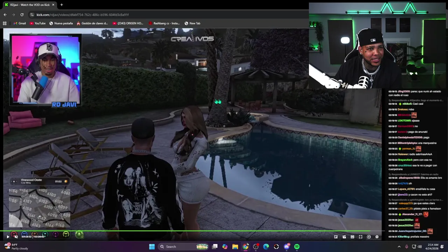This screenshot has width=448, height=252.
Task: Toggle fullscreen mode on the player
Action: [360, 237]
